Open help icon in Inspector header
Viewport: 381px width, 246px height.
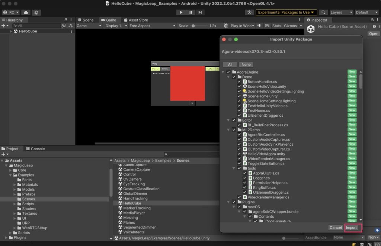374,26
